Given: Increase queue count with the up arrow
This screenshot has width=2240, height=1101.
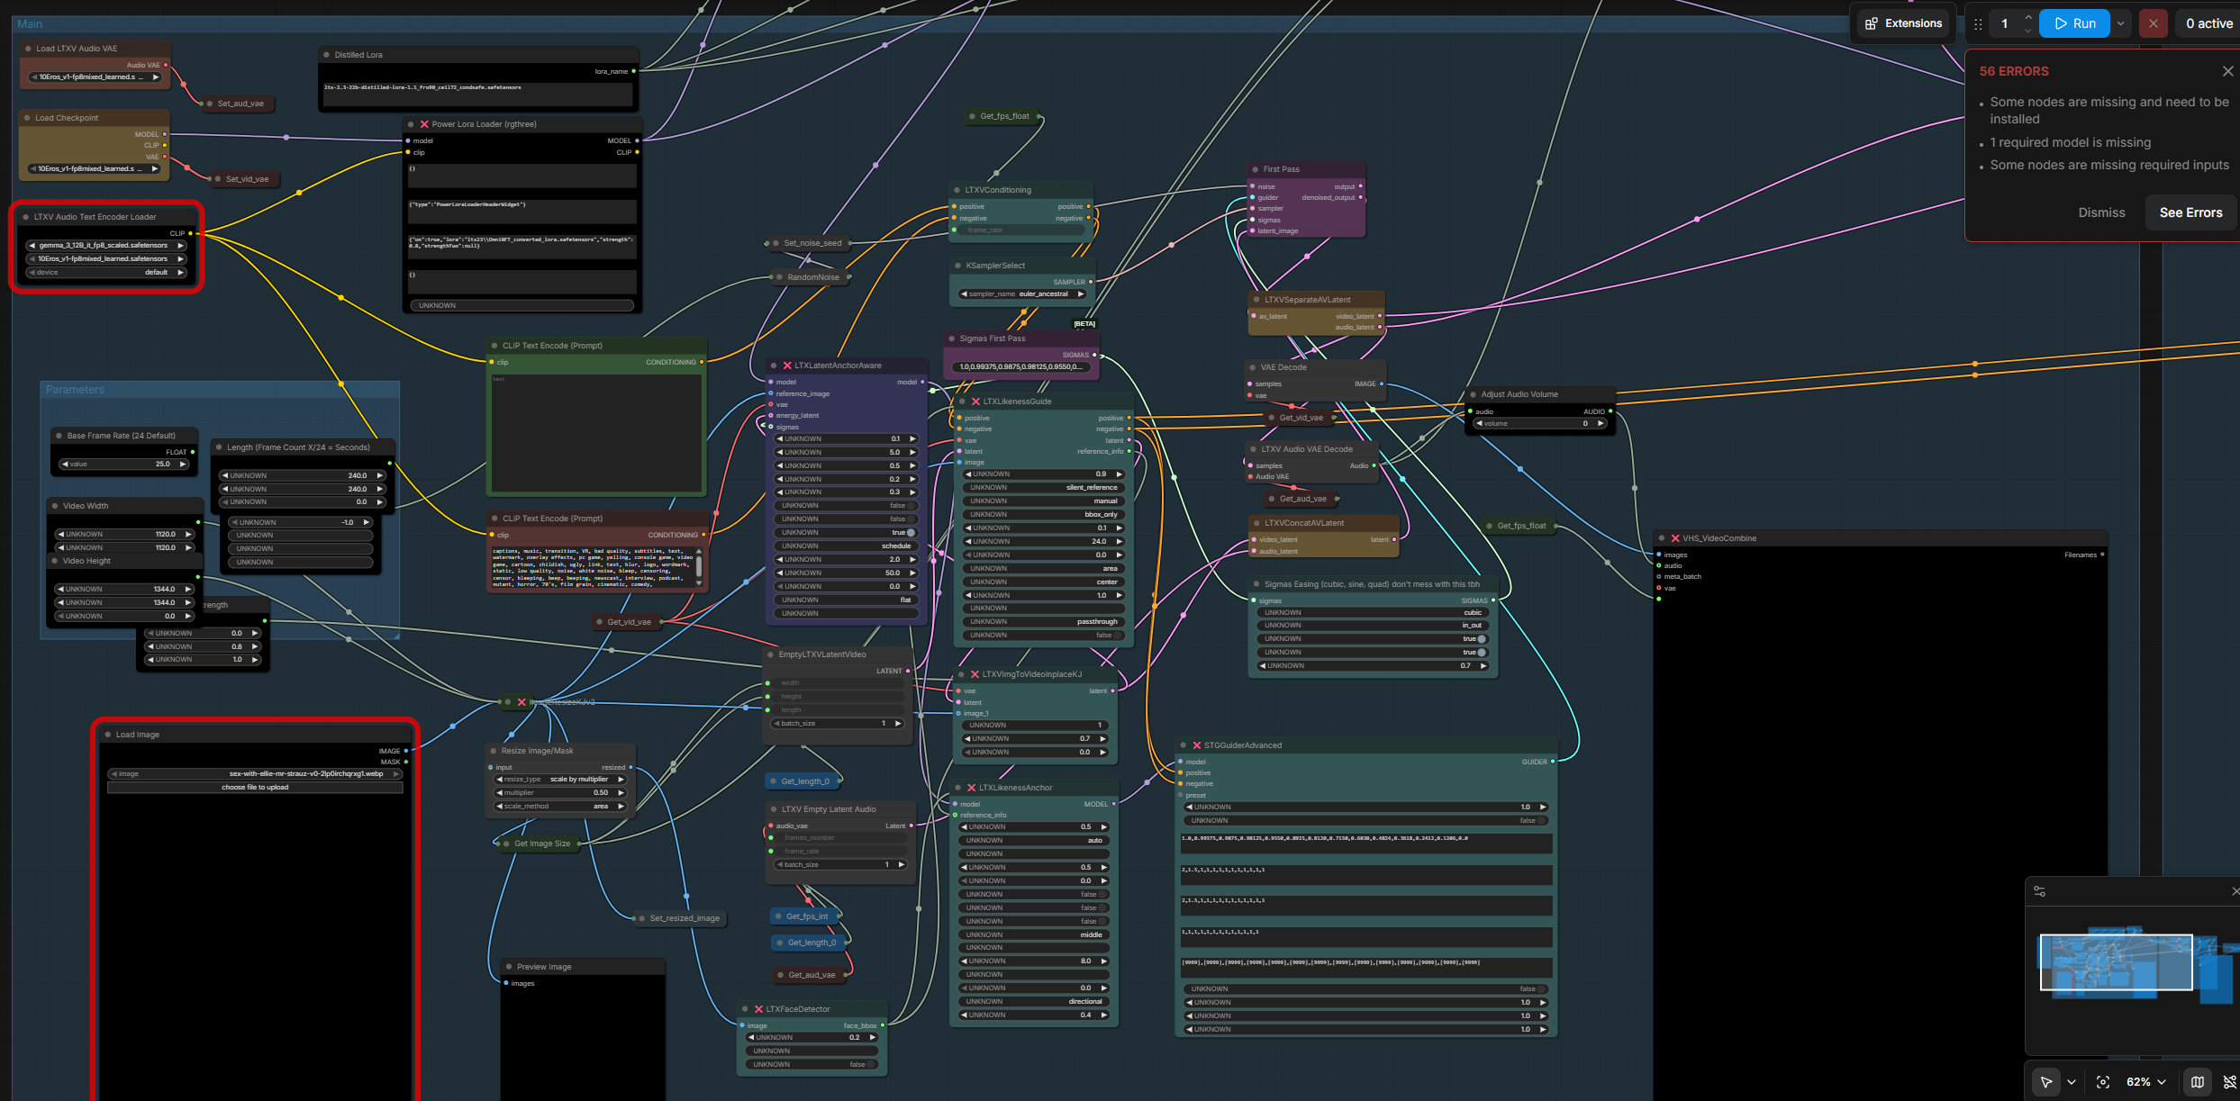Looking at the screenshot, I should (2027, 18).
